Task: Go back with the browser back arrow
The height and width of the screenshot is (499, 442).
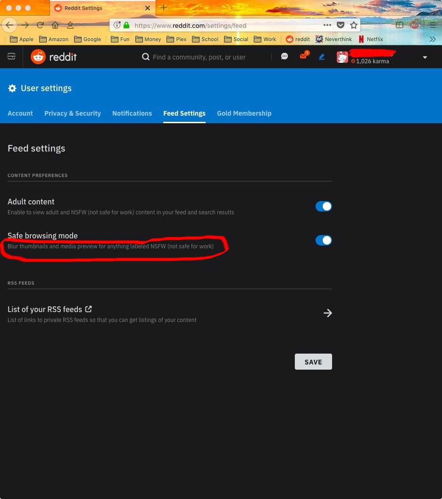Action: (9, 25)
